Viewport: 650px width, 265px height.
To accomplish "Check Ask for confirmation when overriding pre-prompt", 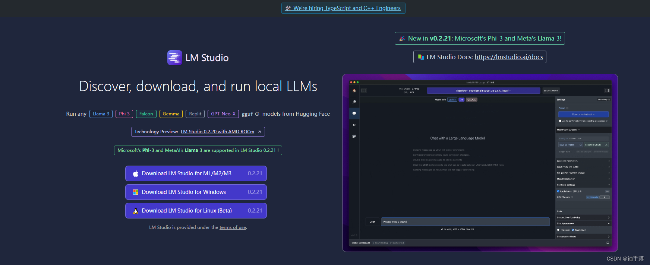I will [x=560, y=121].
